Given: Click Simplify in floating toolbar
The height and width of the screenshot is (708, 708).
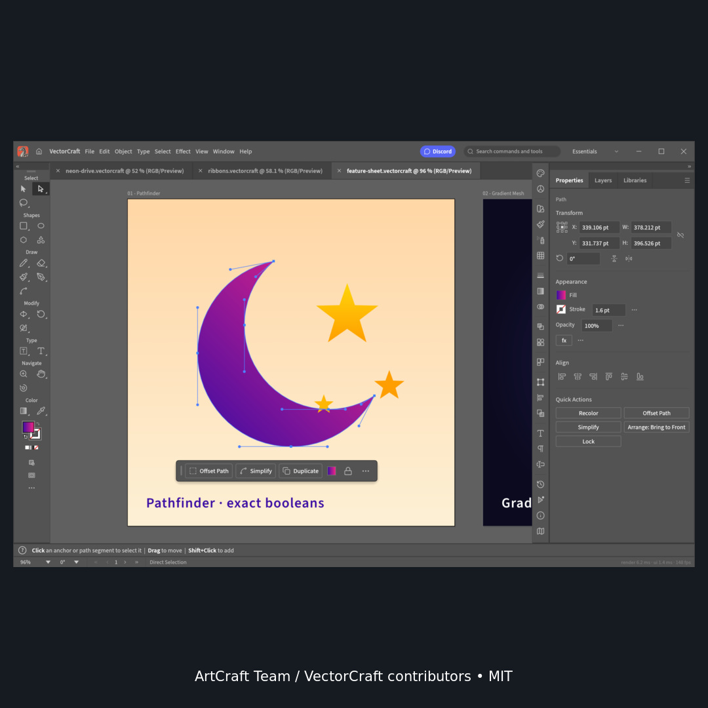Looking at the screenshot, I should (256, 471).
